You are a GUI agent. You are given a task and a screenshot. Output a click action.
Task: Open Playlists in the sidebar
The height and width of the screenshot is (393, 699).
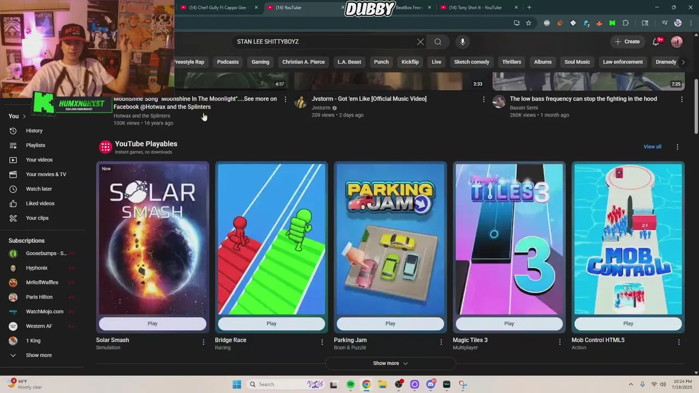[35, 145]
